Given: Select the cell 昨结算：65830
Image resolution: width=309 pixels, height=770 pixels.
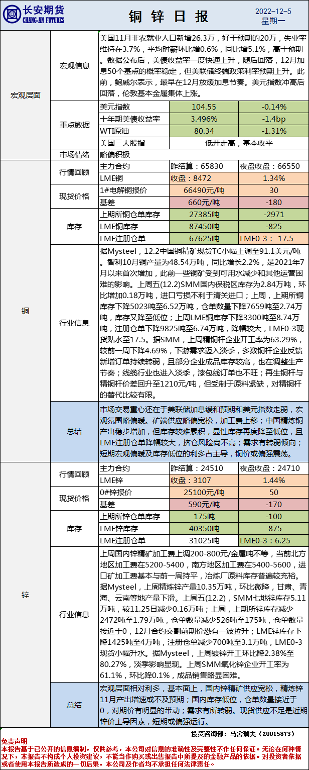Looking at the screenshot, I should [x=204, y=166].
